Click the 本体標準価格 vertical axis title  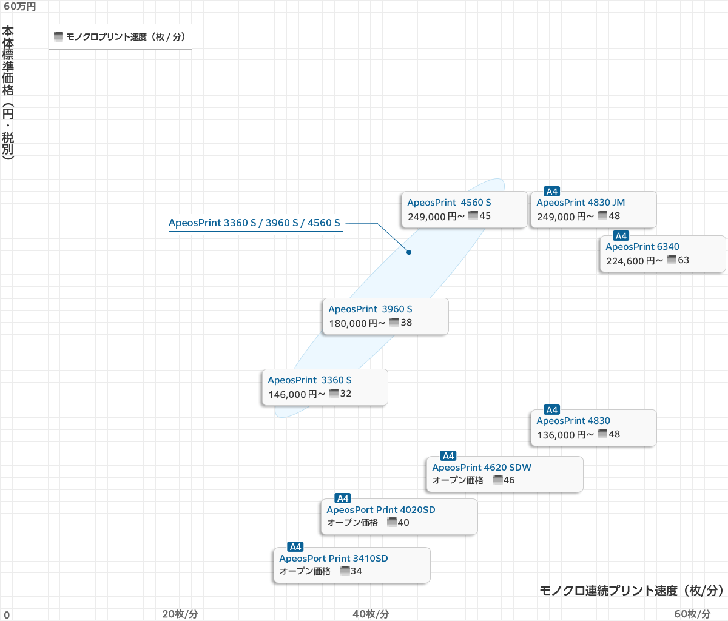click(x=8, y=92)
